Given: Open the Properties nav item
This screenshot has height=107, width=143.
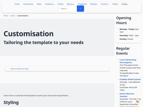Looking at the screenshot, I should point(82,4).
